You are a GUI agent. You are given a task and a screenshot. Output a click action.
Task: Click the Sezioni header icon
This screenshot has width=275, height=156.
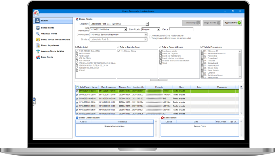coord(37,21)
